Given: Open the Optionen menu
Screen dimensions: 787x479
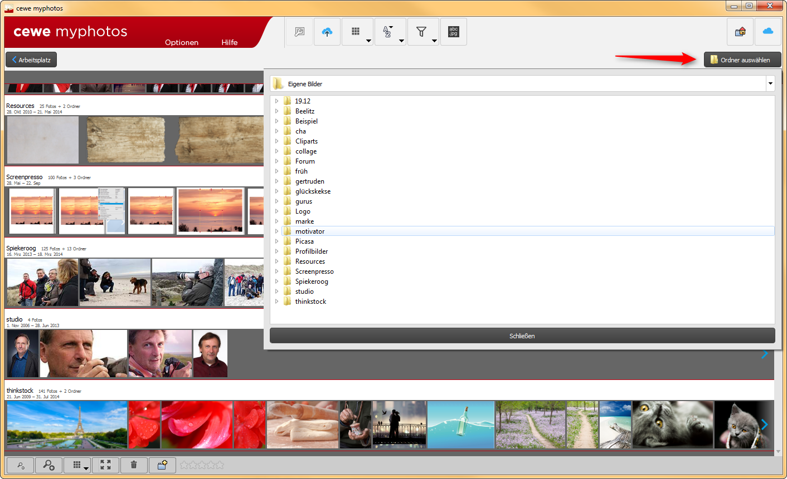Looking at the screenshot, I should click(x=182, y=42).
